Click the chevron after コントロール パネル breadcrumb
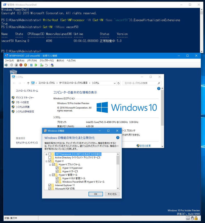 57,83
